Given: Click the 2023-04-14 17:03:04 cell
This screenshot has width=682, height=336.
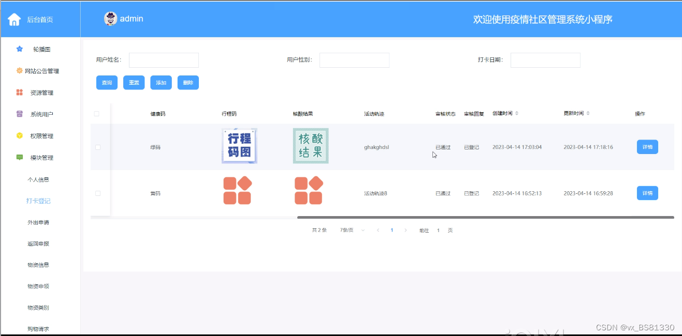Looking at the screenshot, I should 517,147.
